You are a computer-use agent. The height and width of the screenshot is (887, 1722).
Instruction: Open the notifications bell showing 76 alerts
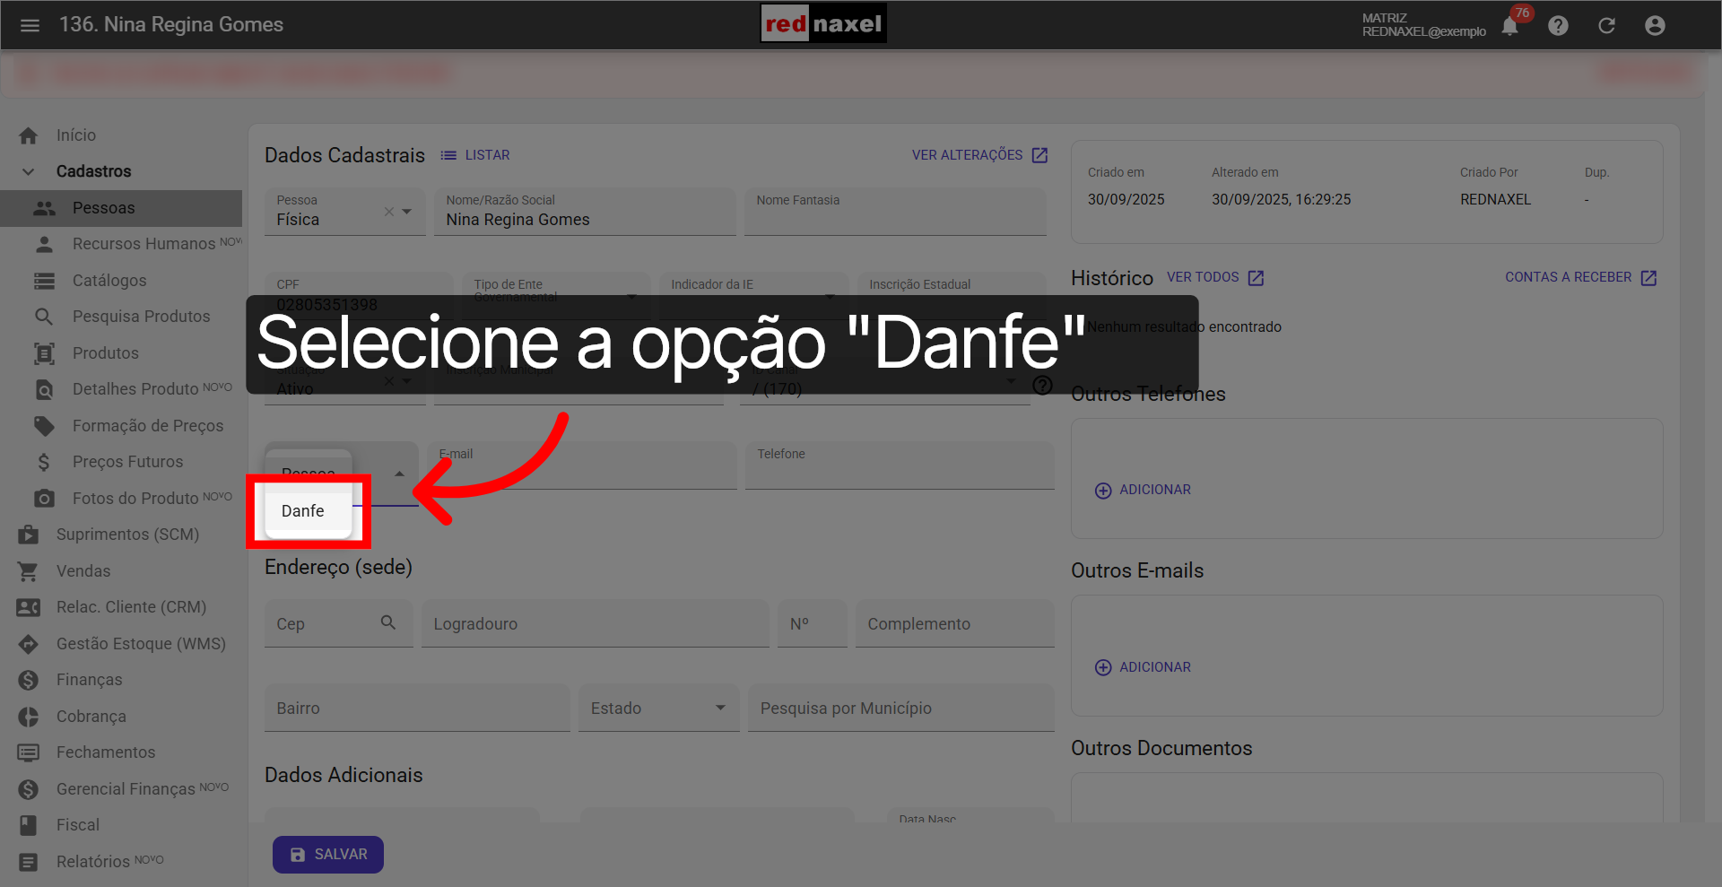coord(1510,25)
